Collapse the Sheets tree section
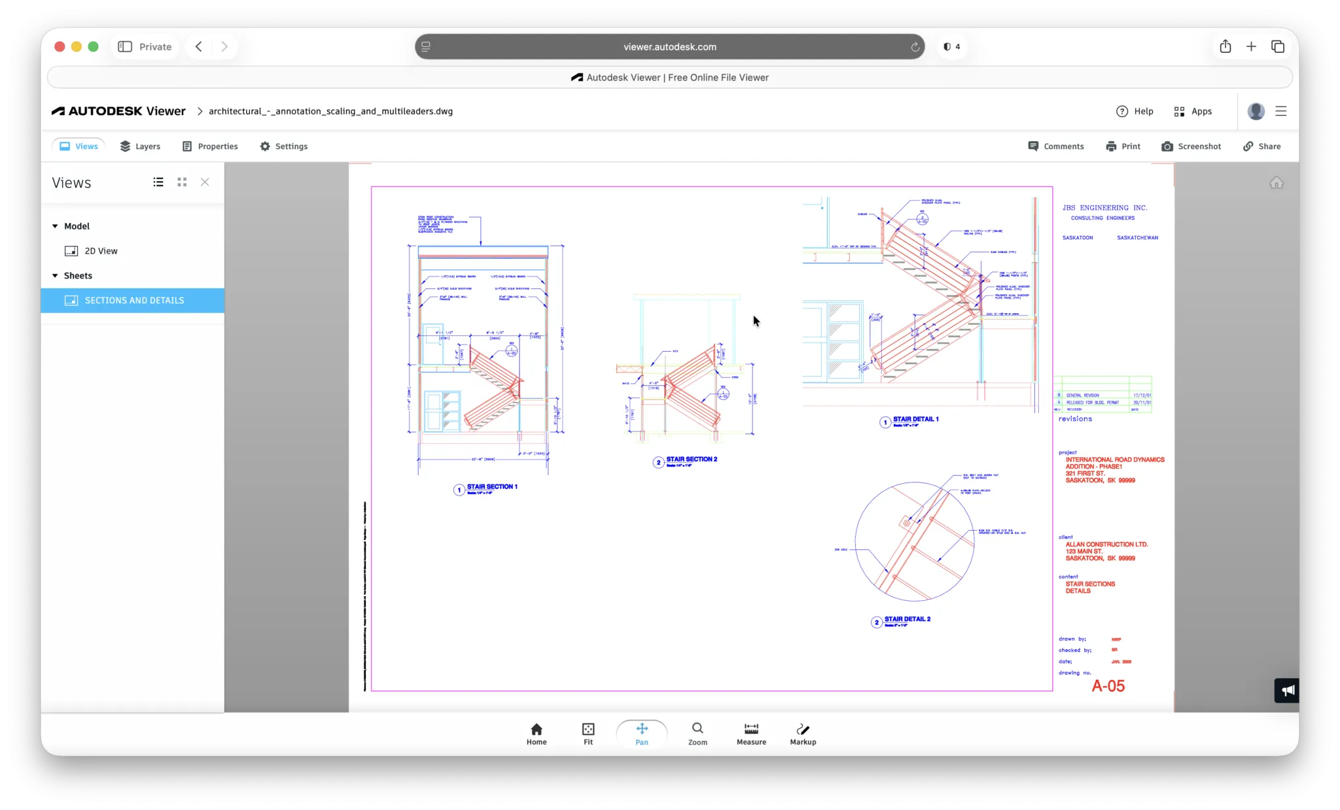The width and height of the screenshot is (1340, 810). click(55, 275)
